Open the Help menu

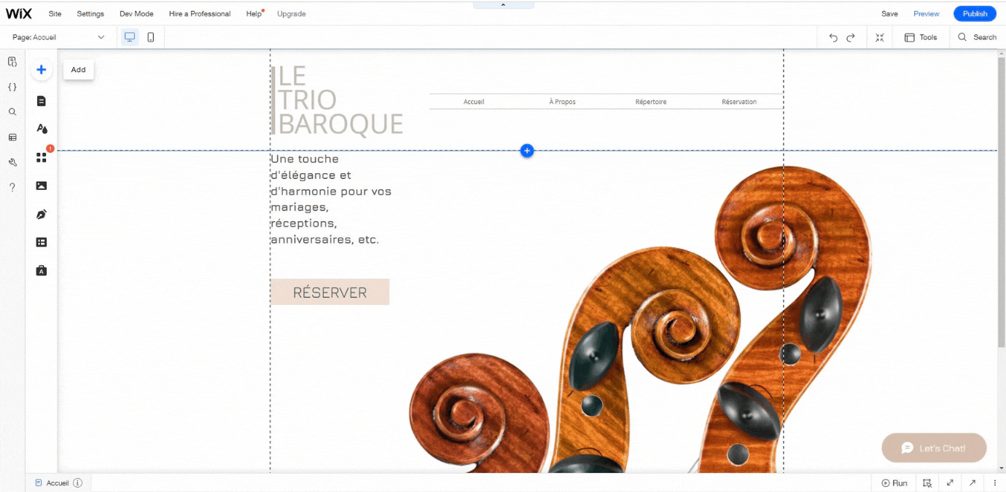(254, 14)
